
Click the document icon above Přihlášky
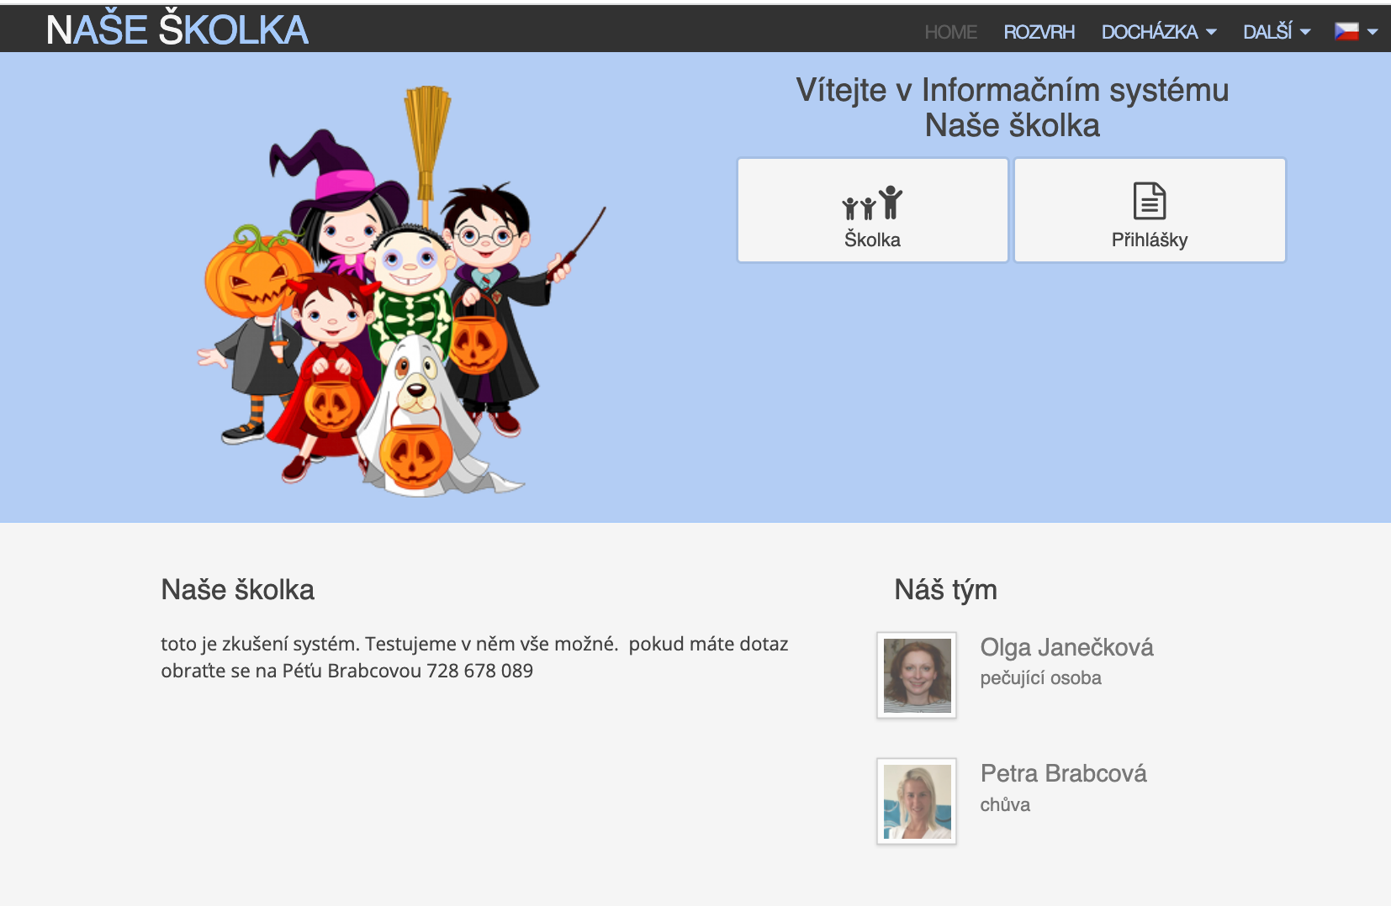[1150, 201]
